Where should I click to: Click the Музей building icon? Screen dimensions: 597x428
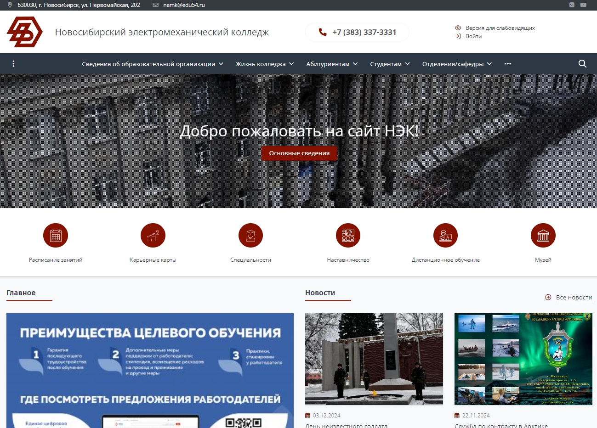tap(543, 235)
